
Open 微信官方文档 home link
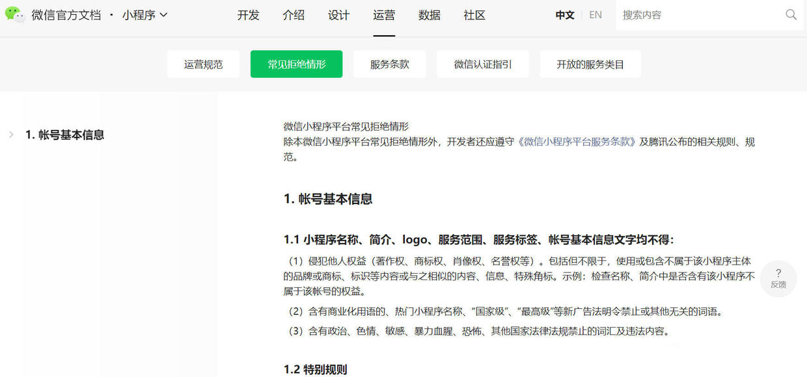(x=66, y=15)
